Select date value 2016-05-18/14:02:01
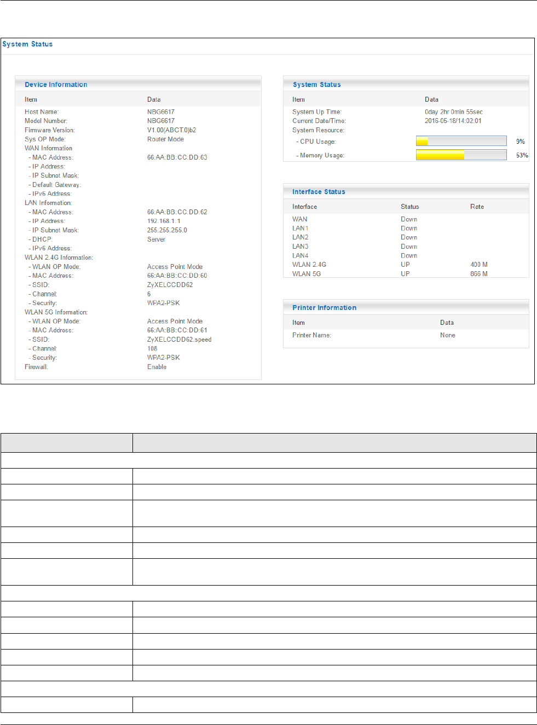 tap(453, 121)
